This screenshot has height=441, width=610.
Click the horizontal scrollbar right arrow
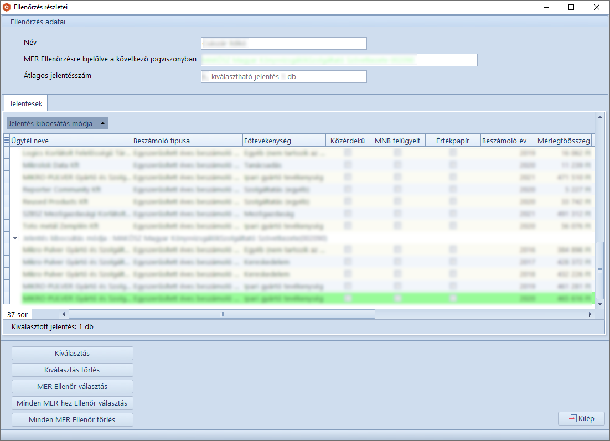(x=590, y=314)
